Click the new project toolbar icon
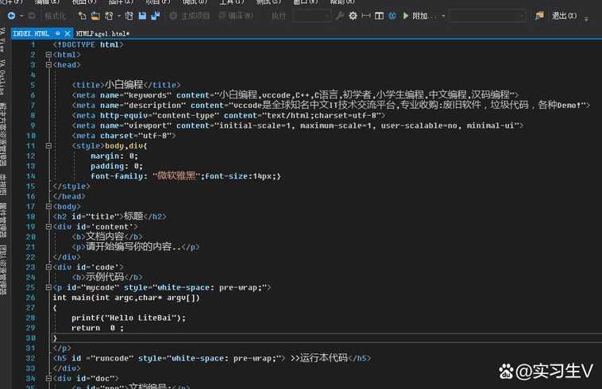 (x=82, y=16)
